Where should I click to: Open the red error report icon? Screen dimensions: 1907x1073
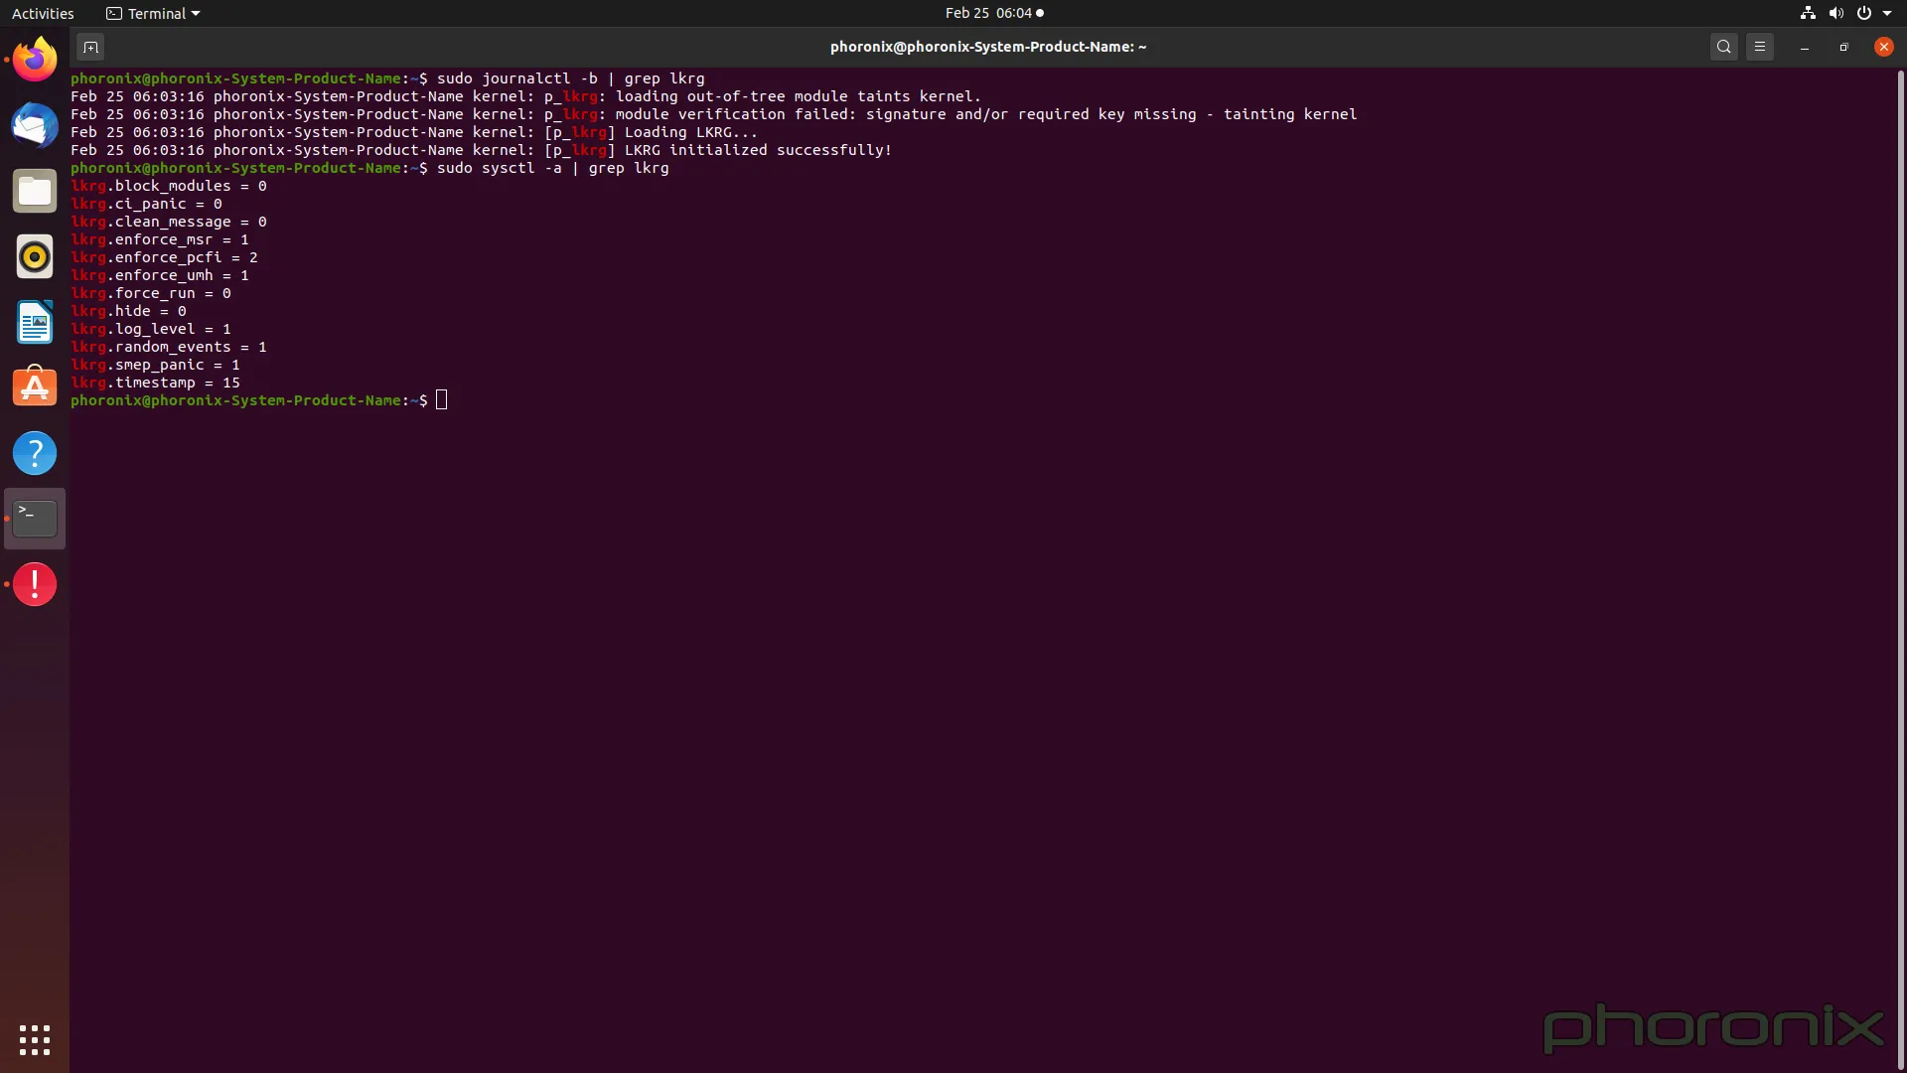click(x=35, y=584)
